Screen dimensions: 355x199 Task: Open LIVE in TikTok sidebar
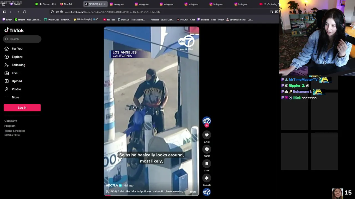tap(15, 73)
